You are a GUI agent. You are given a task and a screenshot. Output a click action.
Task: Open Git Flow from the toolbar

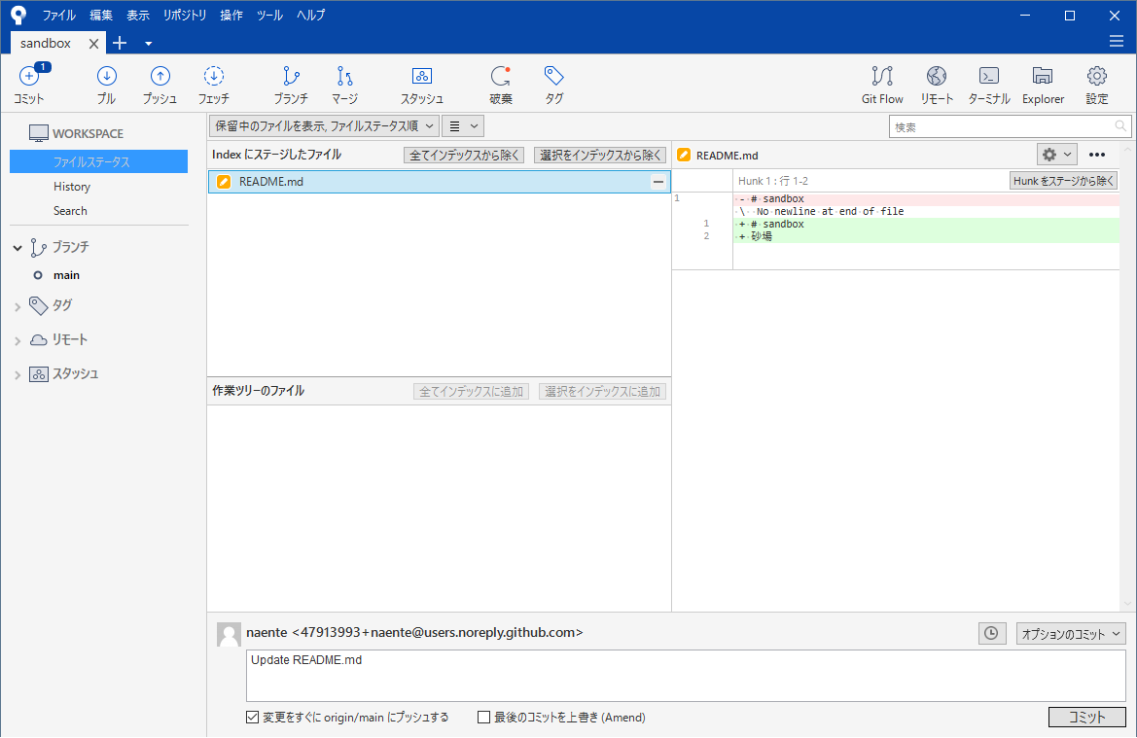(881, 84)
